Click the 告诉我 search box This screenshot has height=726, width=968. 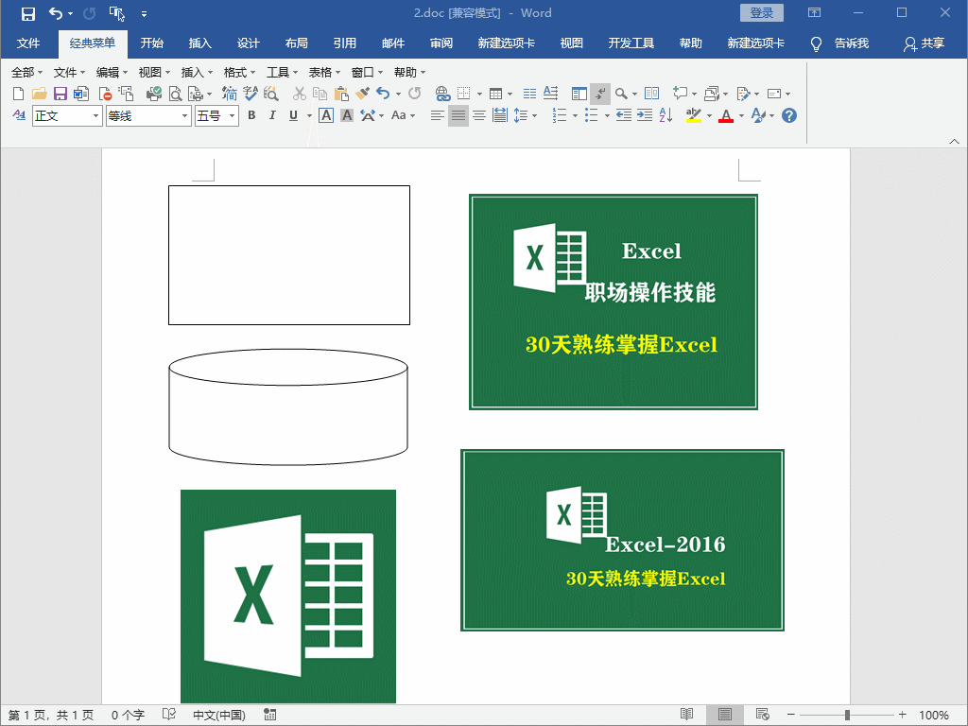[840, 43]
